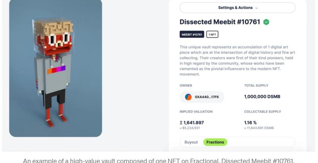318x163 pixels.
Task: Click the Dissected Meebit #10761 title
Action: [x=220, y=22]
